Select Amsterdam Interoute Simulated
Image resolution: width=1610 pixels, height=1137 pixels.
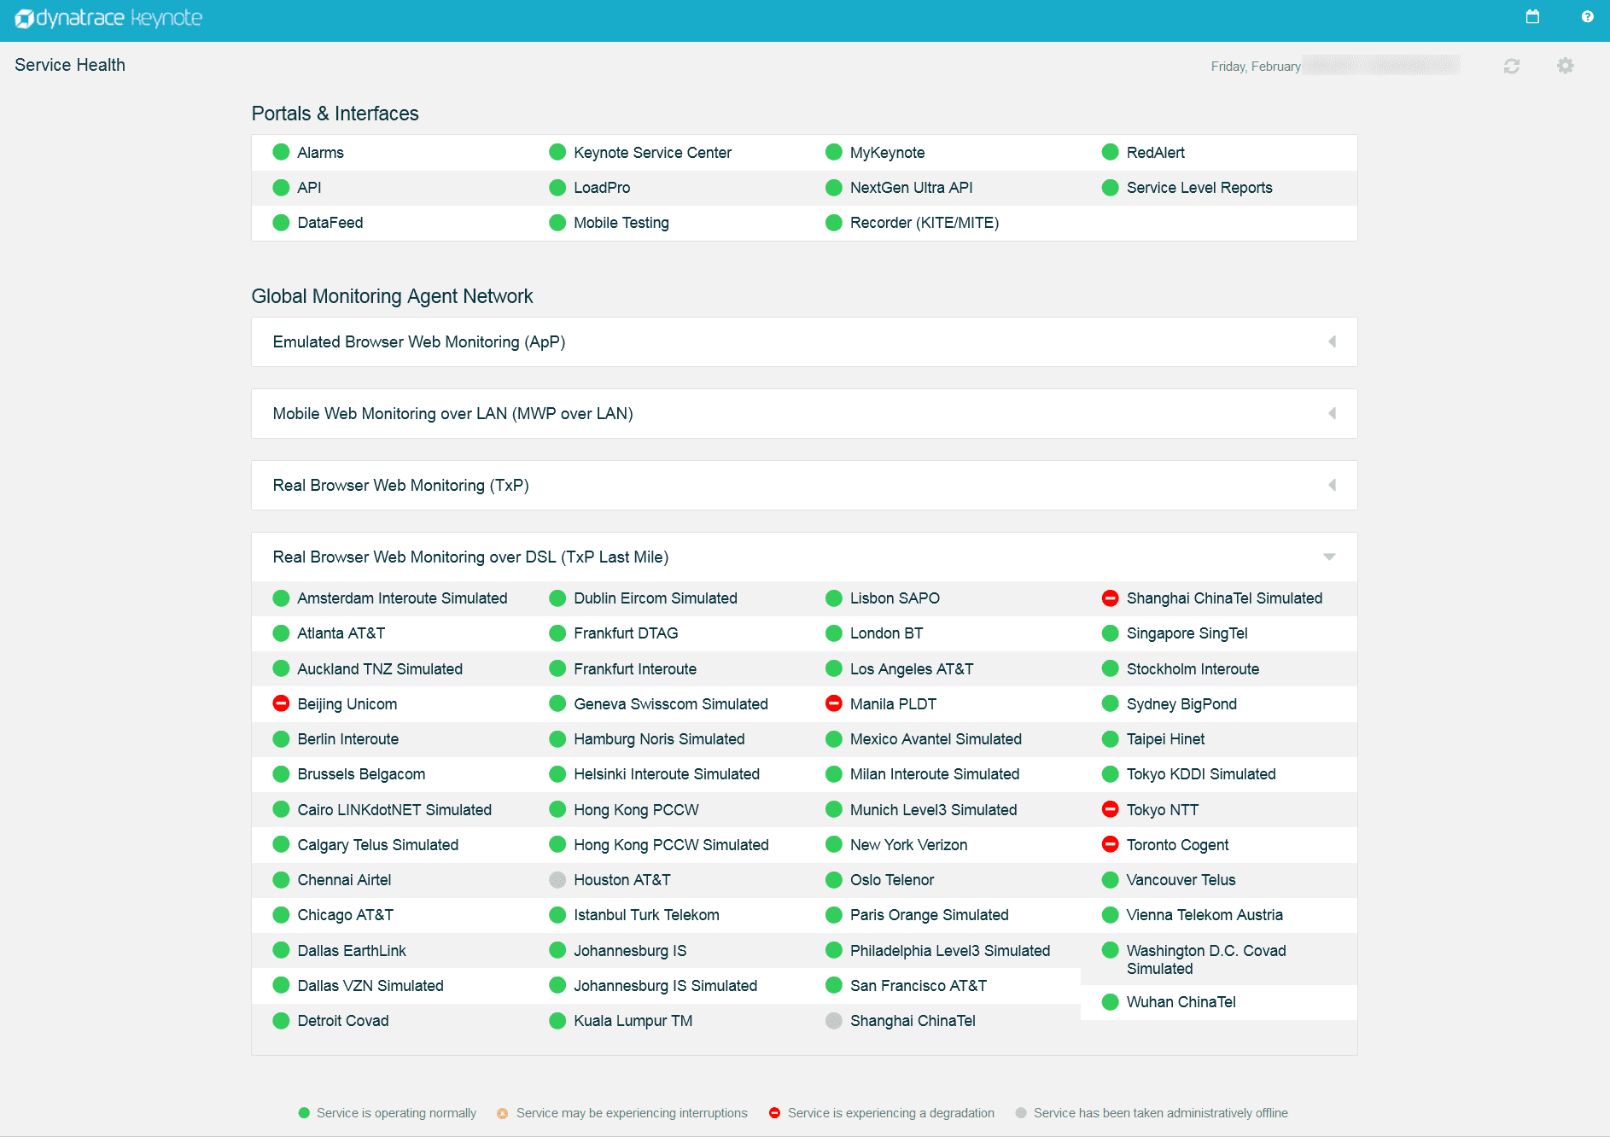click(402, 598)
